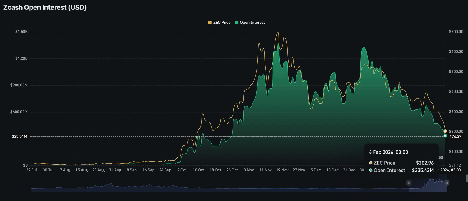
Task: Click the 22 Jul date on the x-axis
Action: coord(32,170)
